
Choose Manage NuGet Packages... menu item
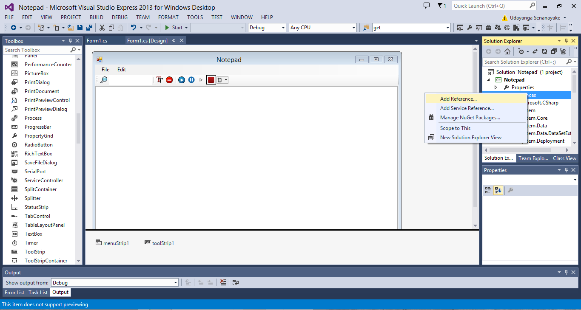[x=476, y=118]
